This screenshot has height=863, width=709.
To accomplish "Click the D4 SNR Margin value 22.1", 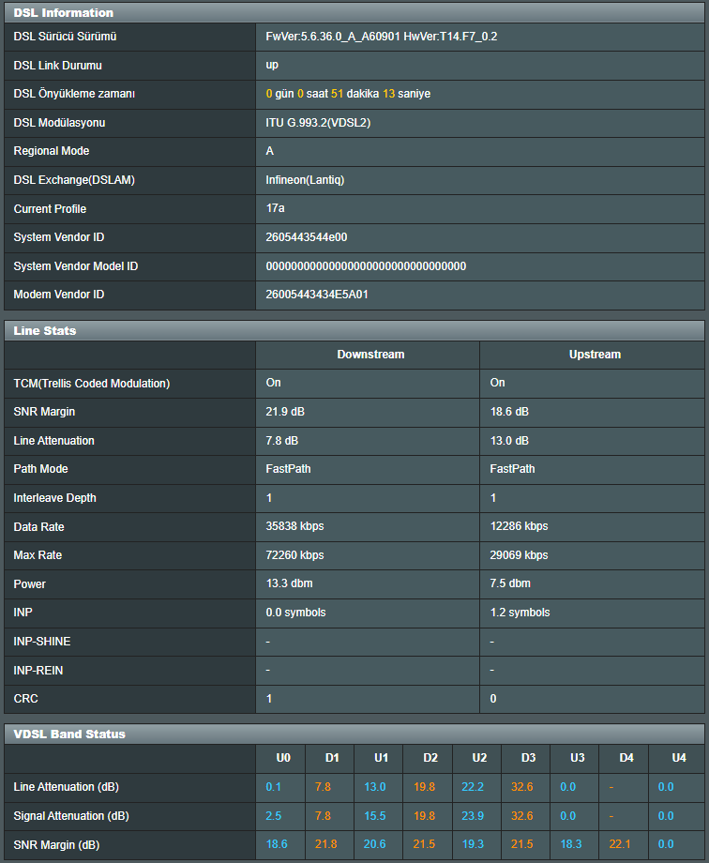I will [x=621, y=845].
